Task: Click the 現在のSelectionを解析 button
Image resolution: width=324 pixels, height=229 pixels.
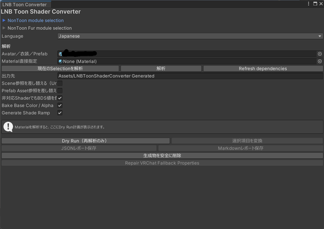Action: (60, 68)
